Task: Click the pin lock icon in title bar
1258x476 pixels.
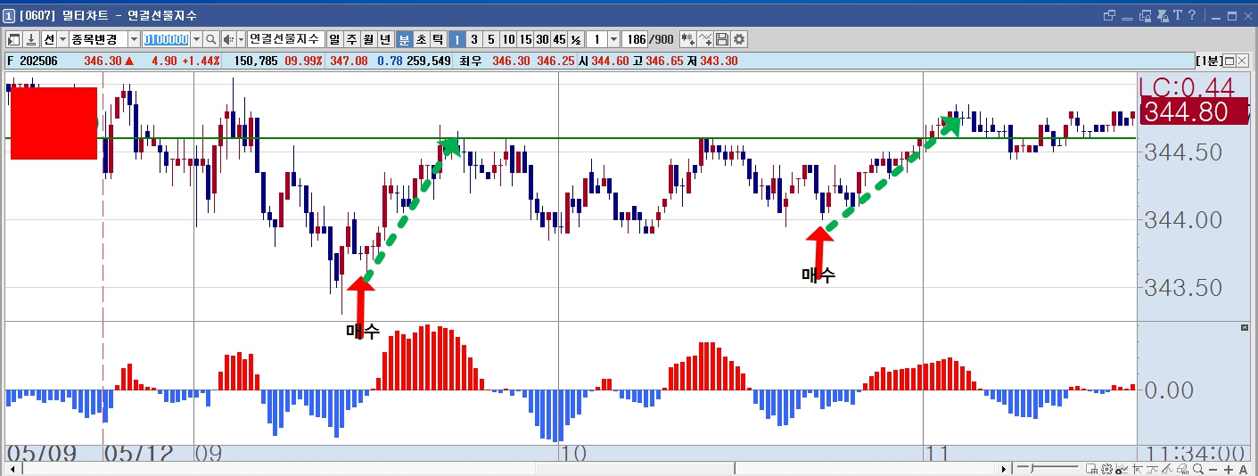Action: [1163, 15]
